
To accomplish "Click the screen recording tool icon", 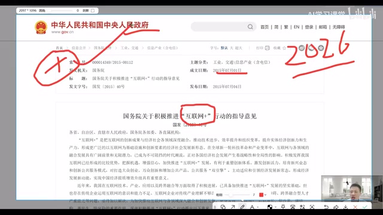I will pos(293,207).
